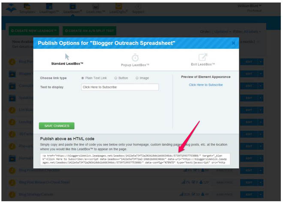Click Create an A/B Split Test button
The width and height of the screenshot is (283, 203).
tap(89, 31)
